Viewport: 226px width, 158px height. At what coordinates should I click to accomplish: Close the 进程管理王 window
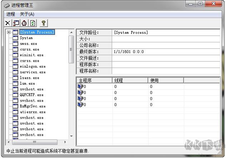214,4
